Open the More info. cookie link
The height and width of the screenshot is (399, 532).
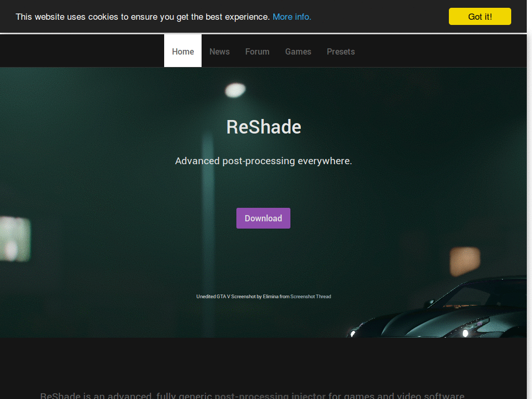[x=292, y=17]
